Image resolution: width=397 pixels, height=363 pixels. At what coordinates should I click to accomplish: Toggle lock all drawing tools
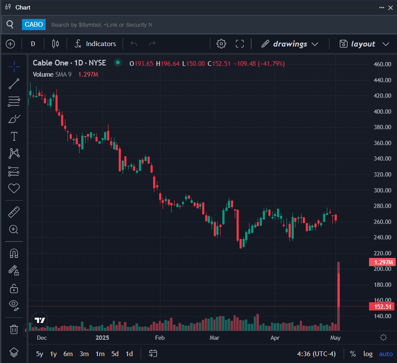14,289
